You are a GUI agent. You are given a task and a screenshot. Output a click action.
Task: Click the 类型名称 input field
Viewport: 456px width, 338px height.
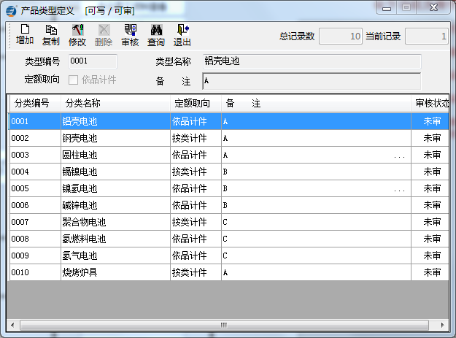pyautogui.click(x=311, y=62)
